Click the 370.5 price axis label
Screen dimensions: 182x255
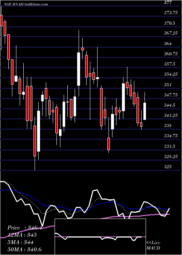tap(169, 23)
